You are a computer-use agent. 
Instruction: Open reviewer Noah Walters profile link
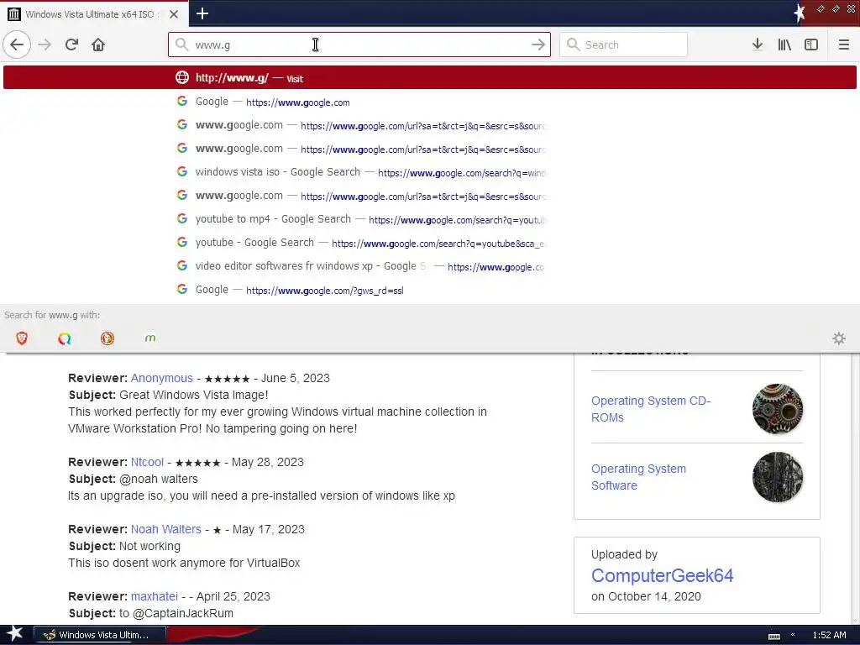tap(165, 529)
